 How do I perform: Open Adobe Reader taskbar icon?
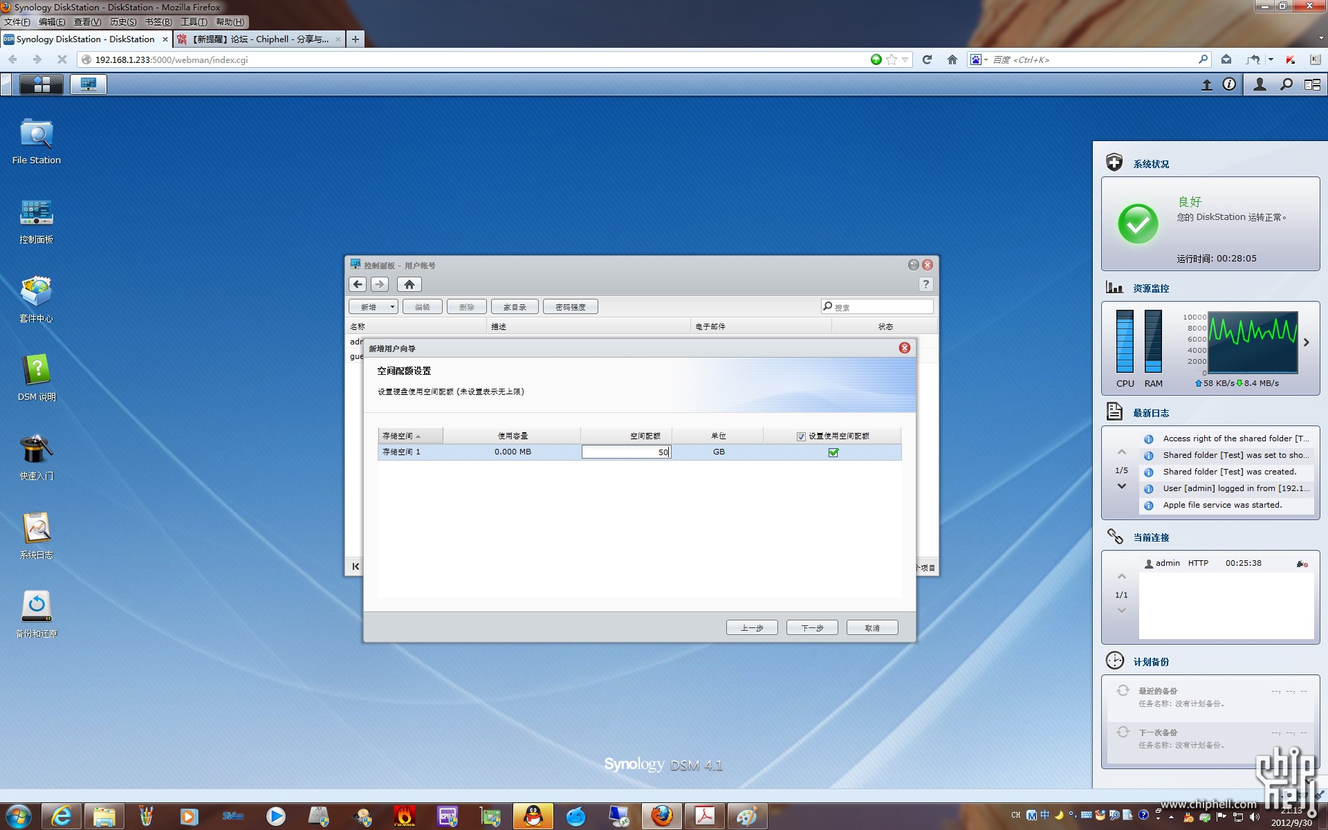[704, 816]
